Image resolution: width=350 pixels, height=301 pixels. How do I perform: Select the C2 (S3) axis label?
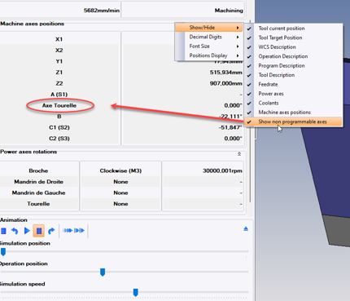tap(59, 139)
